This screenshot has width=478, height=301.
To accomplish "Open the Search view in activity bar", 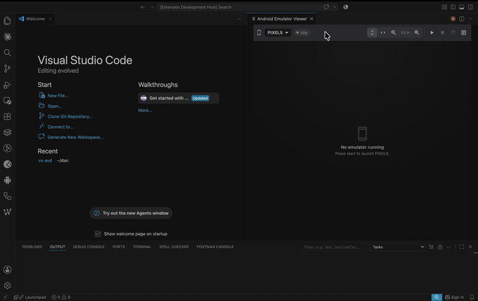I will [x=7, y=52].
